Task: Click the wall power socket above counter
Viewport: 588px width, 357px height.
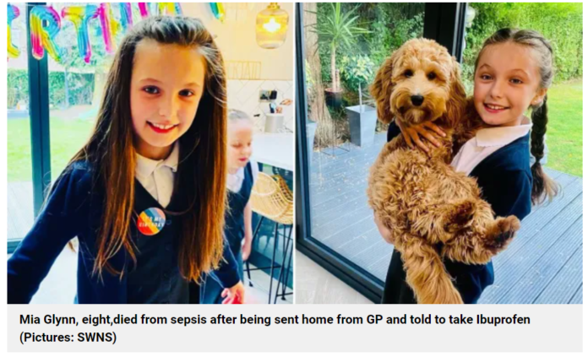Action: (x=269, y=95)
